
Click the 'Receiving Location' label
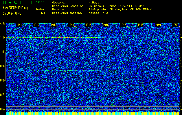(68, 6)
